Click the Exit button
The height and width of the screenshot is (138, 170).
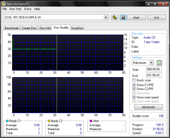(x=157, y=18)
